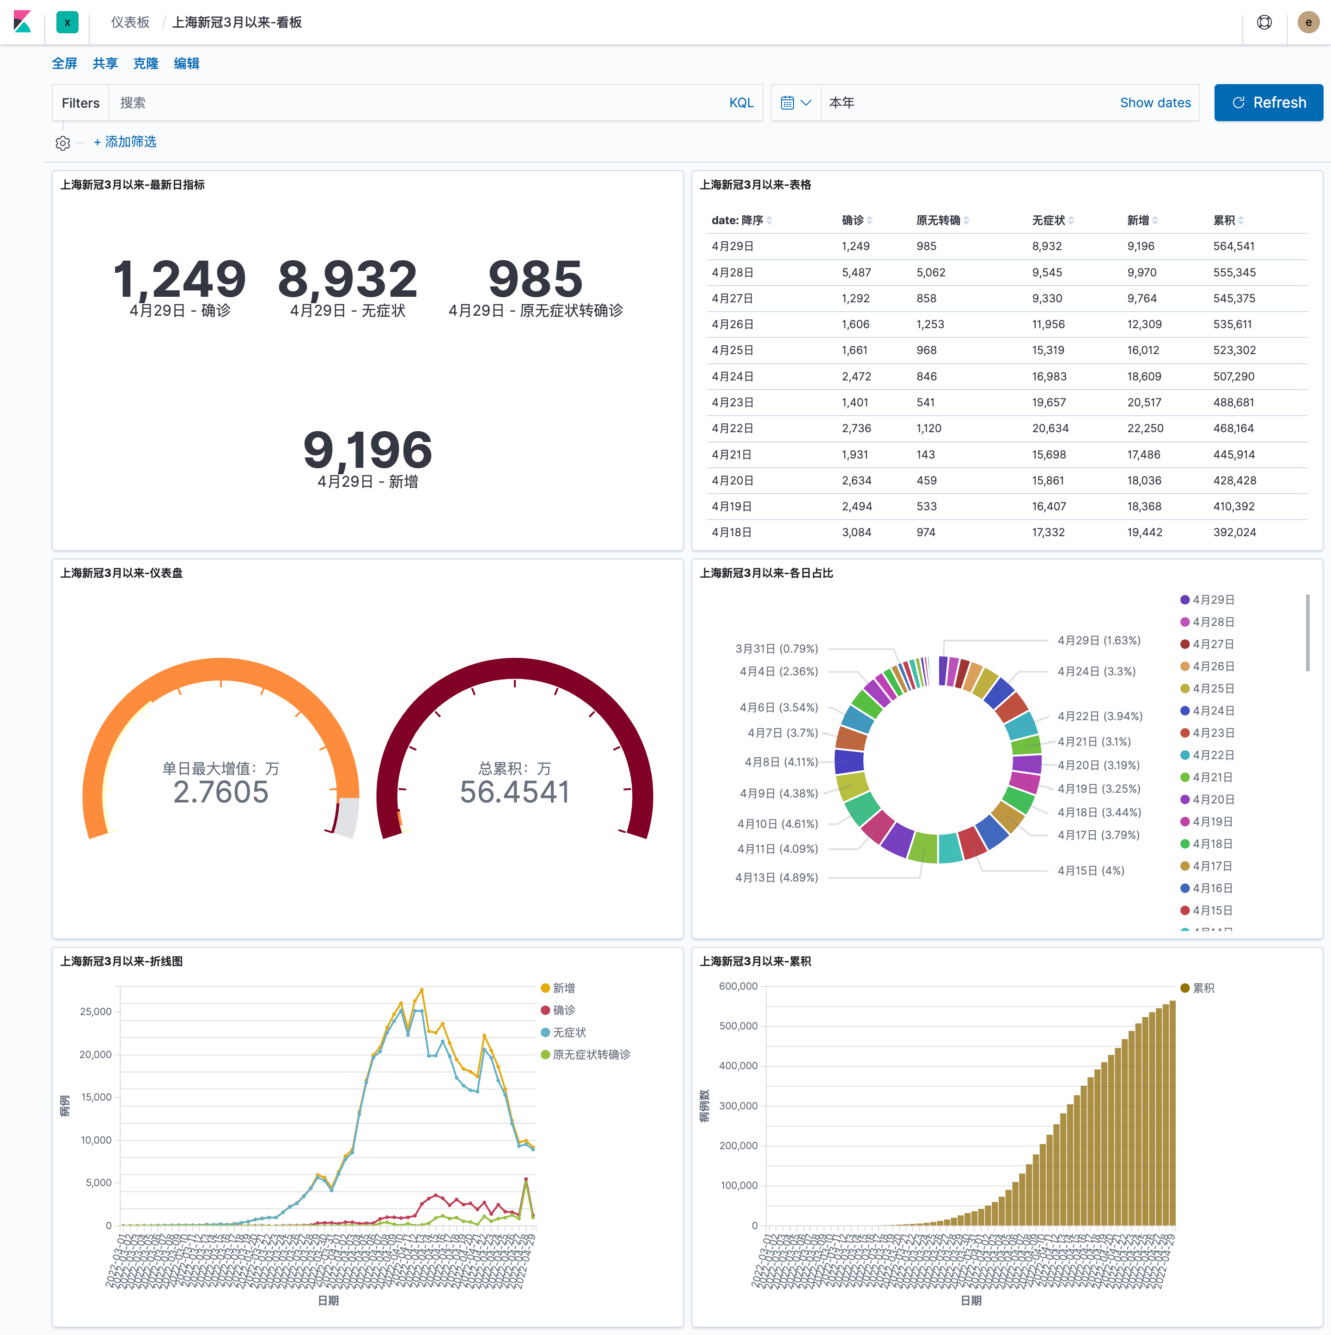Click the 上海新冠3月以来-折线图 panel title
This screenshot has height=1335, width=1331.
(x=121, y=961)
